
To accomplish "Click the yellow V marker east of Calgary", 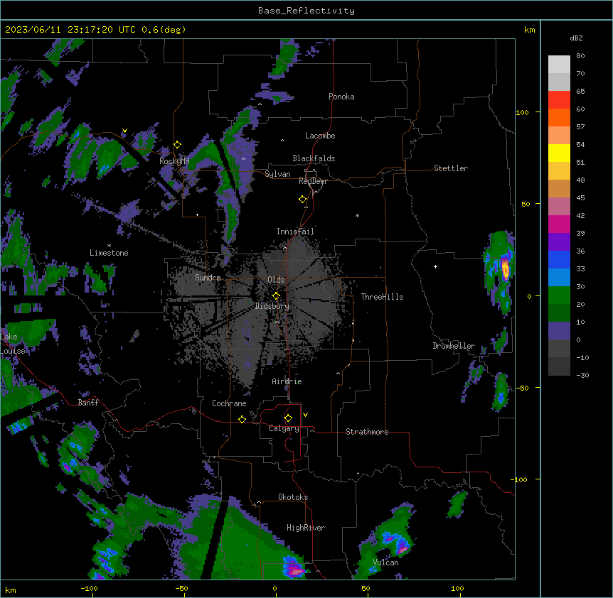I will tap(305, 415).
